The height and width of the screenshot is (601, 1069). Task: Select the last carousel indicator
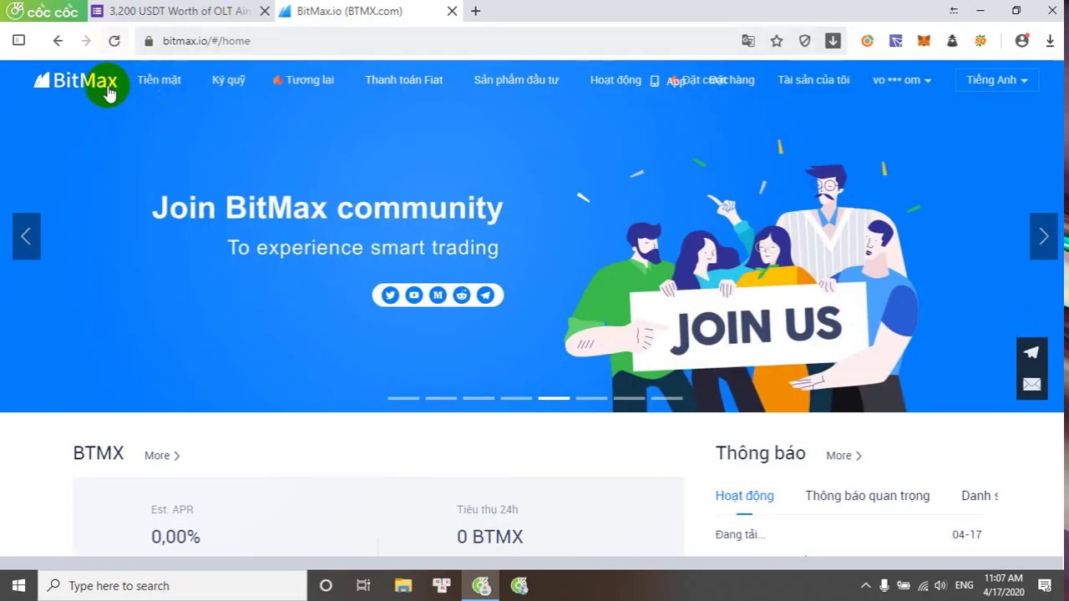coord(666,398)
